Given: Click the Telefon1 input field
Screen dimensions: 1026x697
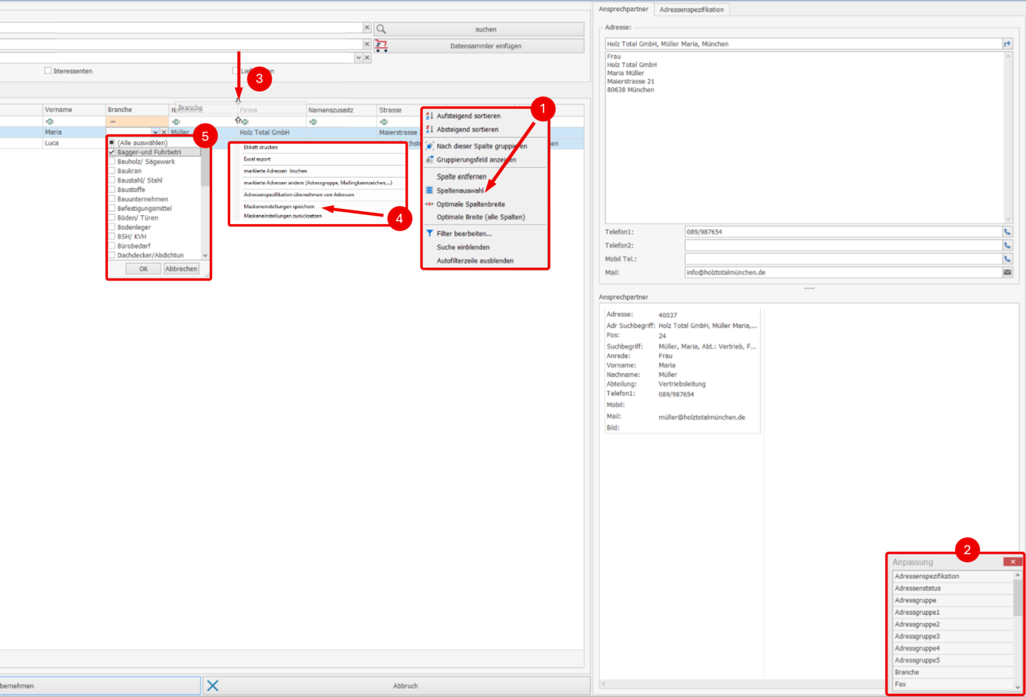Looking at the screenshot, I should point(843,232).
